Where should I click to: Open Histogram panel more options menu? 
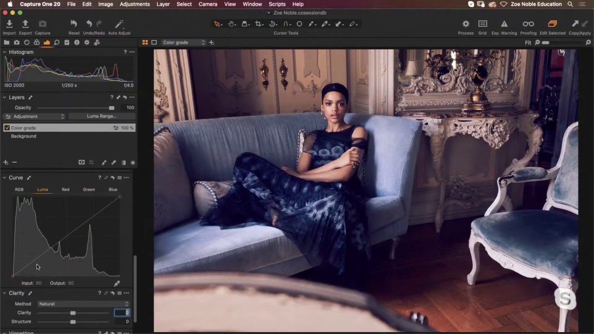point(132,52)
